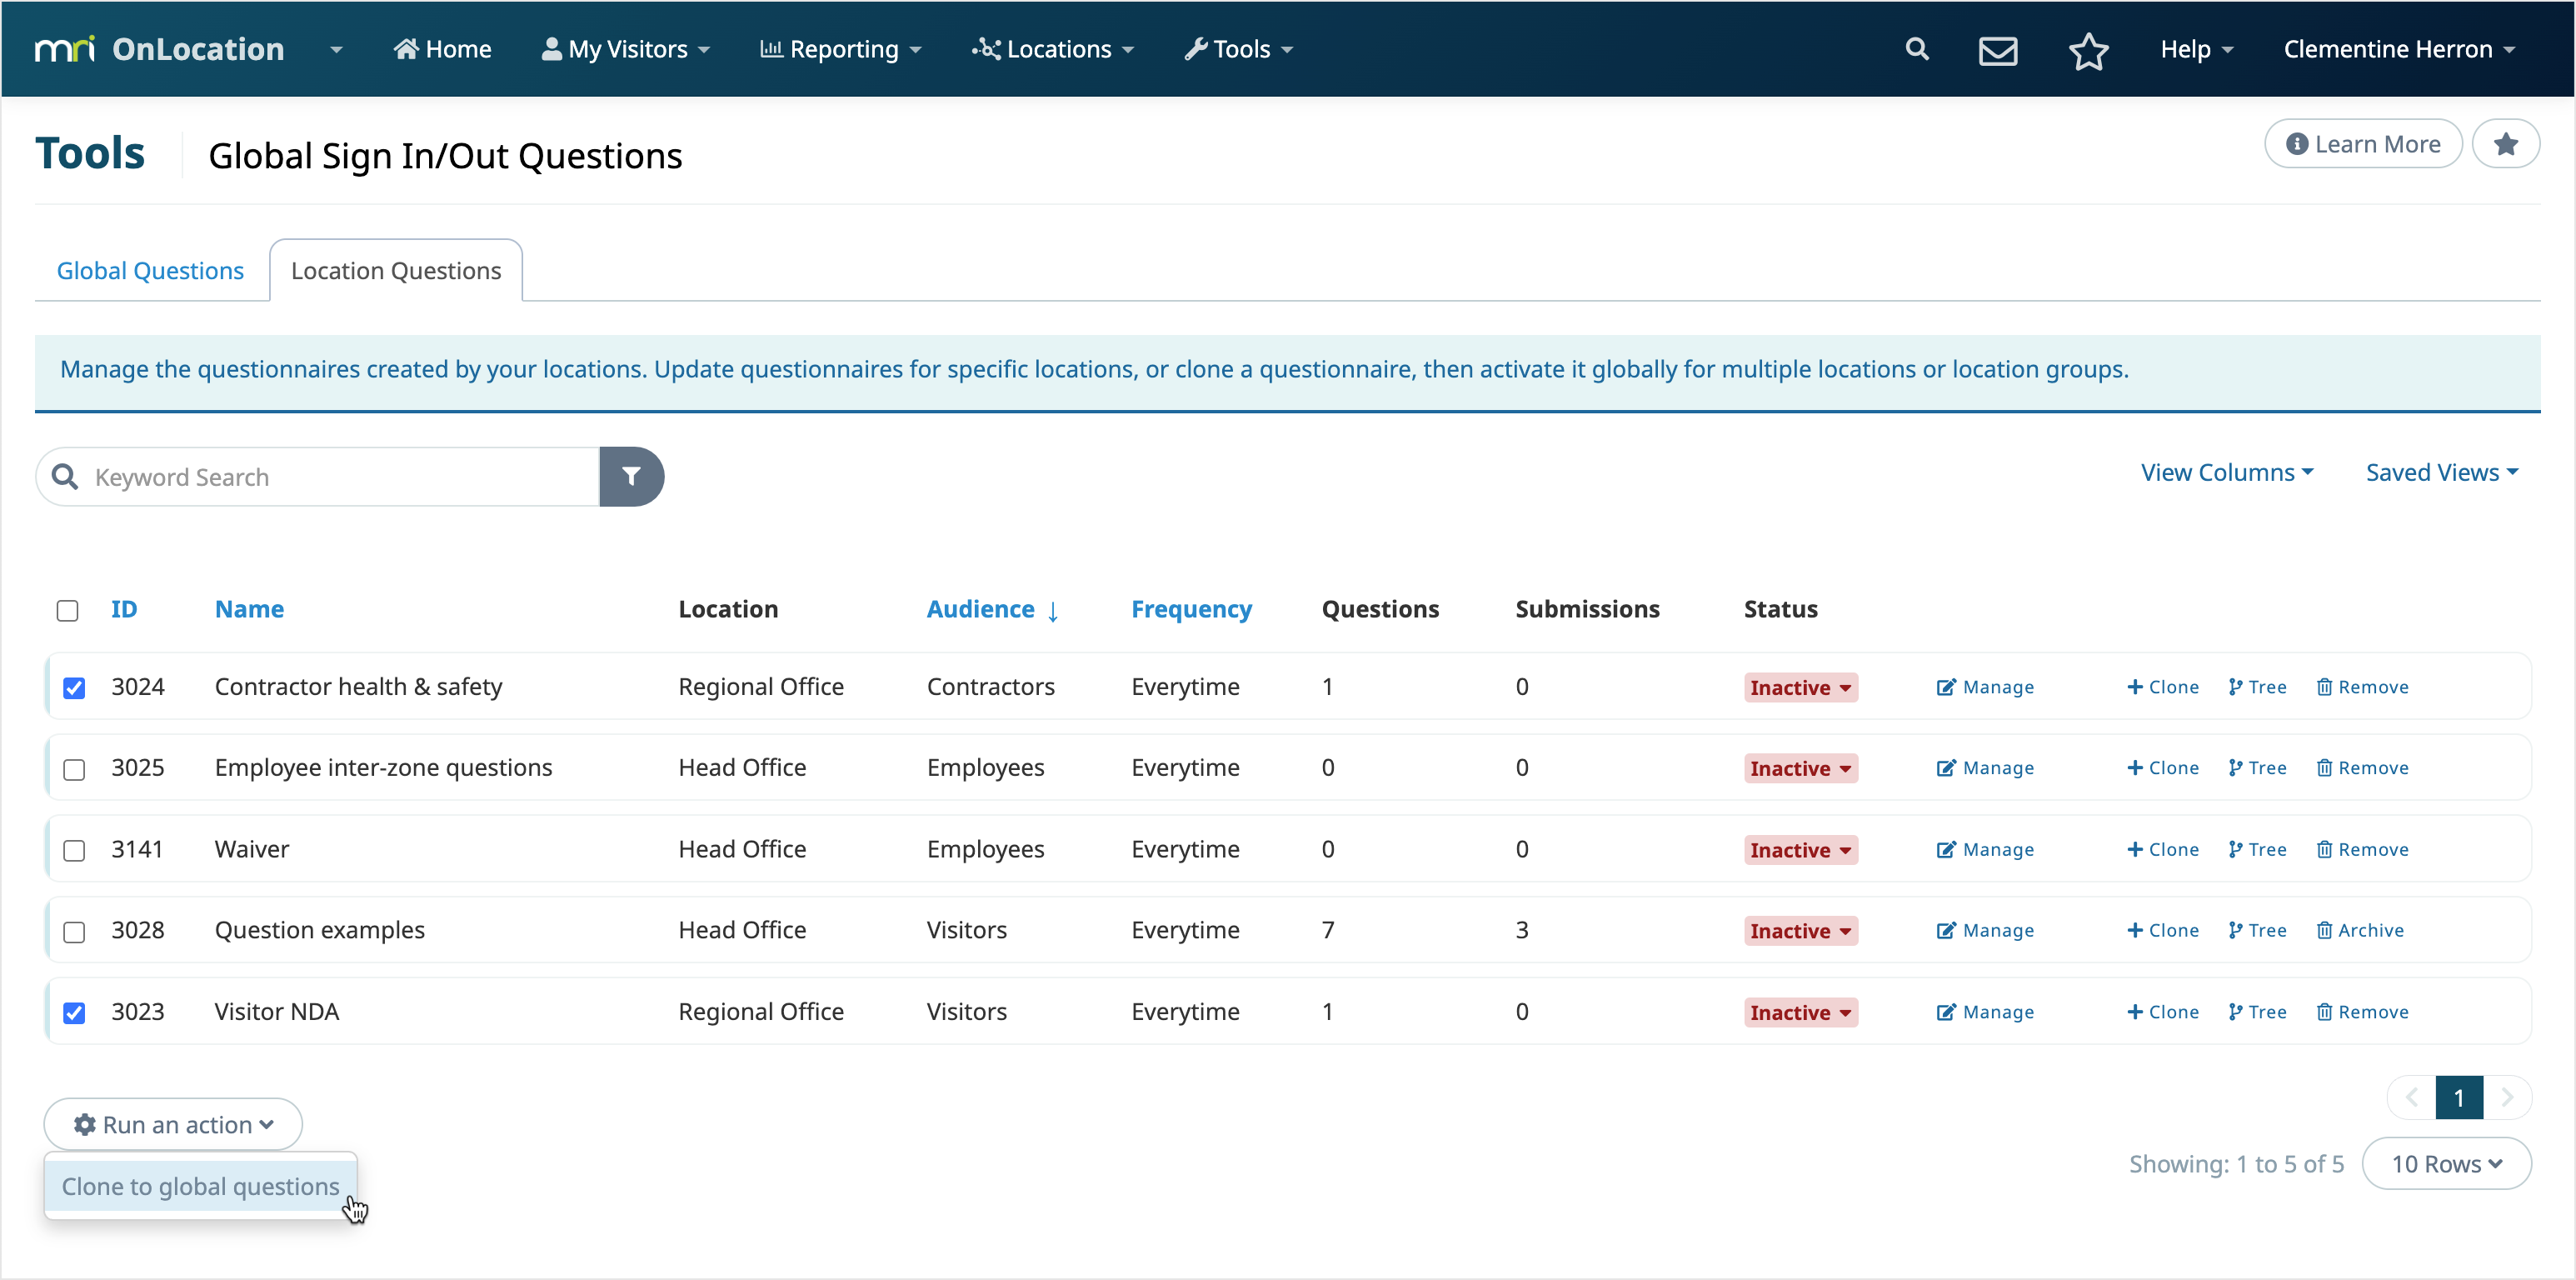This screenshot has height=1280, width=2576.
Task: Manage the Visitor NDA questionnaire
Action: [1985, 1012]
